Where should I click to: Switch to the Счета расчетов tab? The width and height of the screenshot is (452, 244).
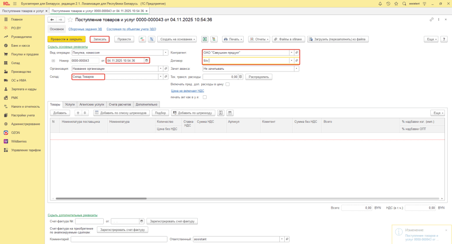pos(120,104)
